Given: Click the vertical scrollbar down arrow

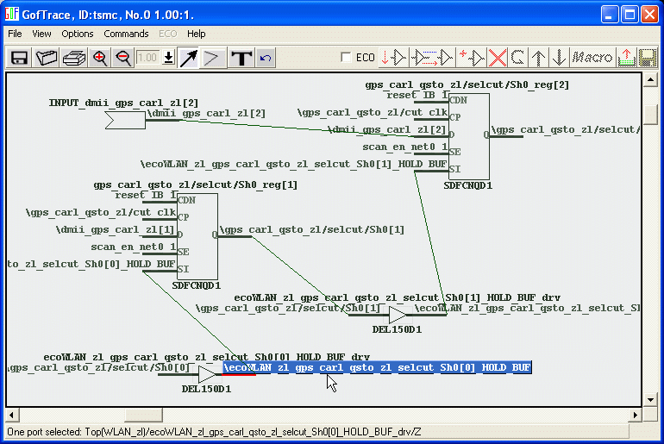Looking at the screenshot, I should [x=651, y=400].
